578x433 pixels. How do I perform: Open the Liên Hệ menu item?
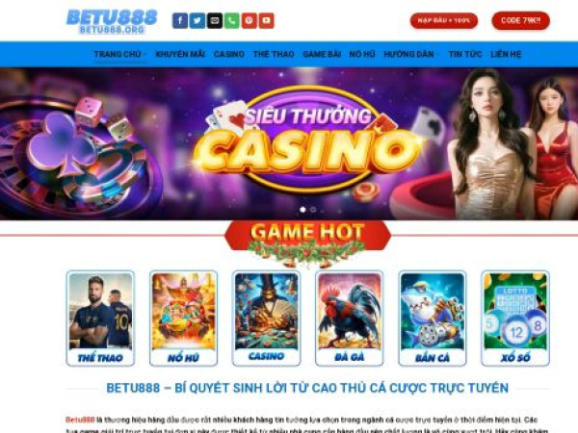click(506, 54)
